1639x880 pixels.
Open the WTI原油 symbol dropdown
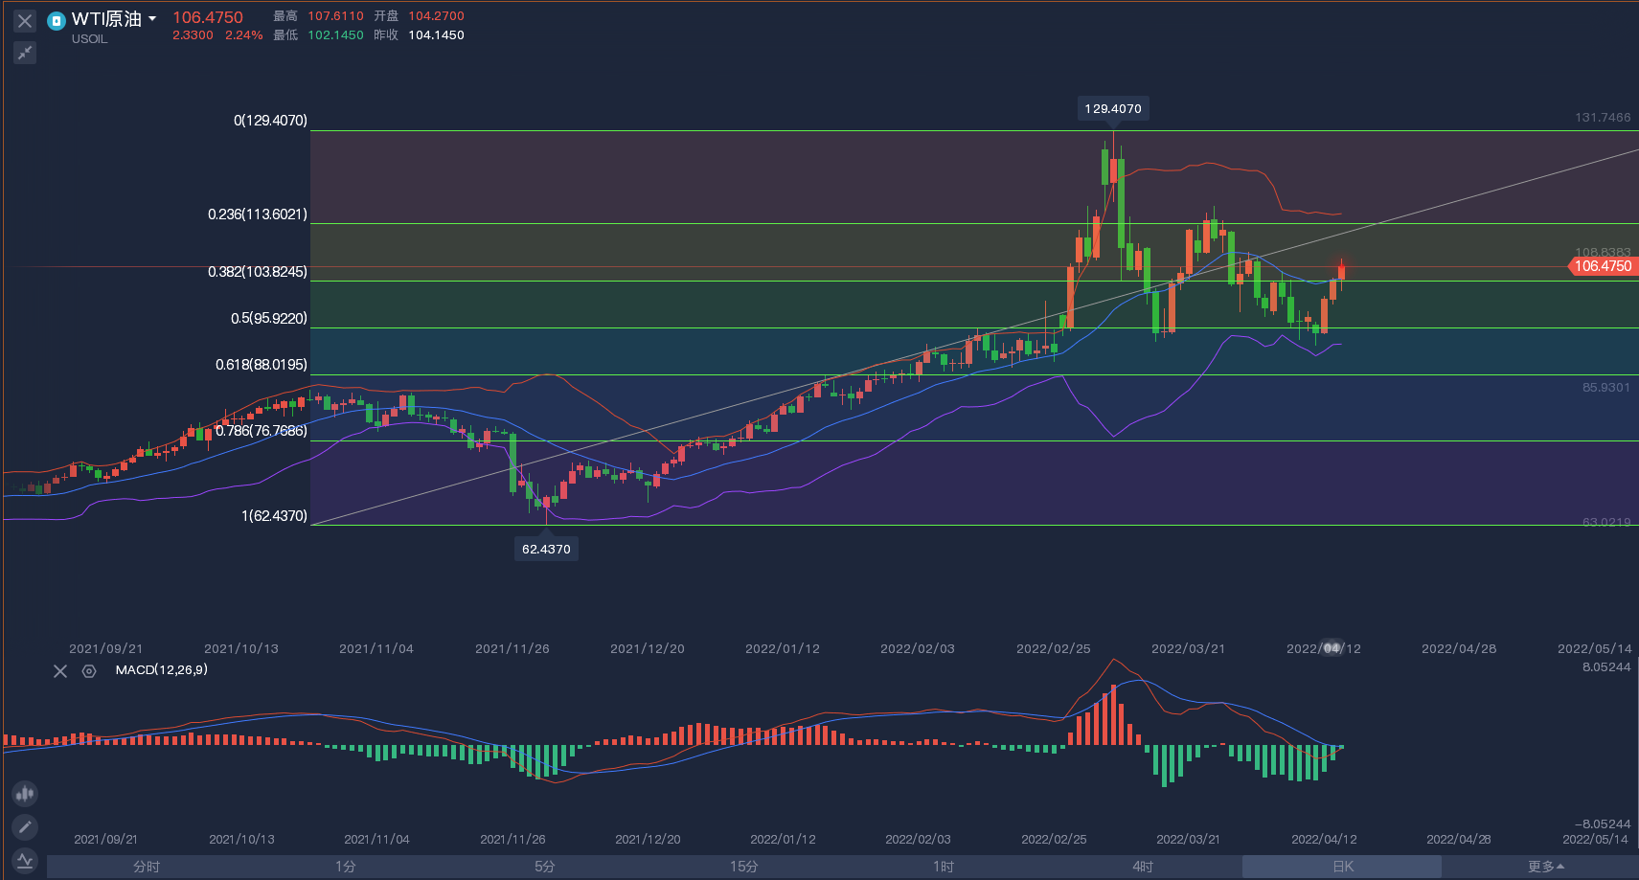pos(152,19)
